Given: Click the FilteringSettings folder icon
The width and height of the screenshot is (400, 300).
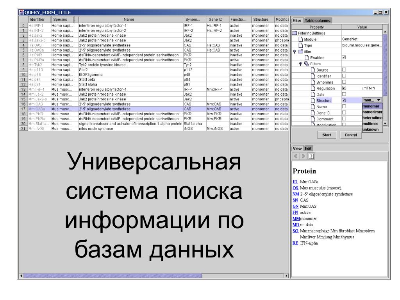Looking at the screenshot, I should 295,33.
